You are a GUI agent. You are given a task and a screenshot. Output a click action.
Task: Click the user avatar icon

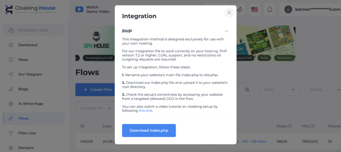click(x=288, y=9)
